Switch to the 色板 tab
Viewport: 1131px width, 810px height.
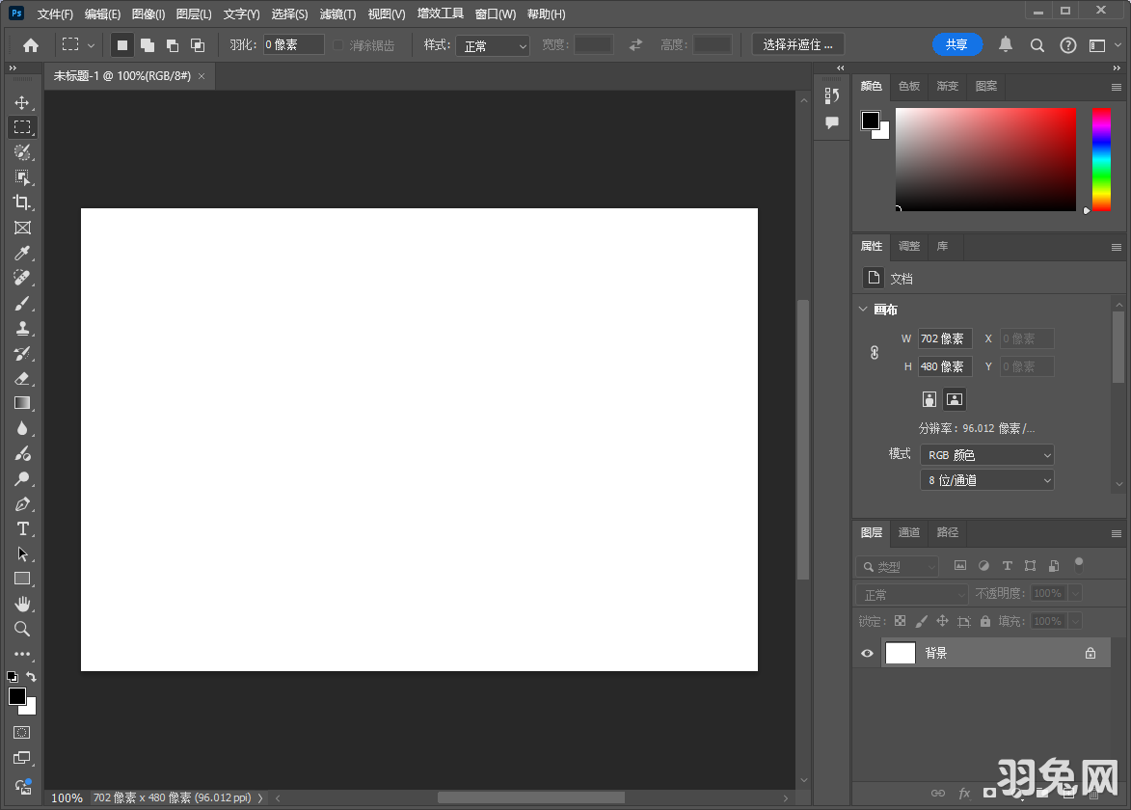click(909, 87)
